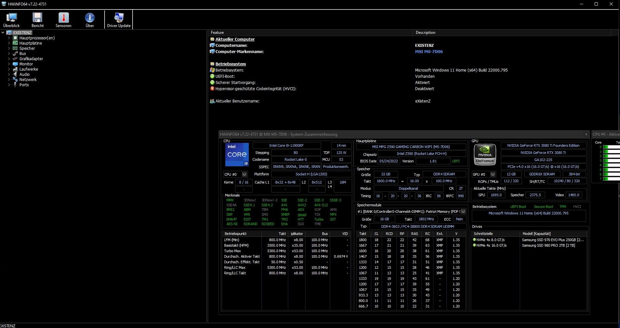
Task: Click the NVIDIA GeForce logo
Action: tap(485, 155)
